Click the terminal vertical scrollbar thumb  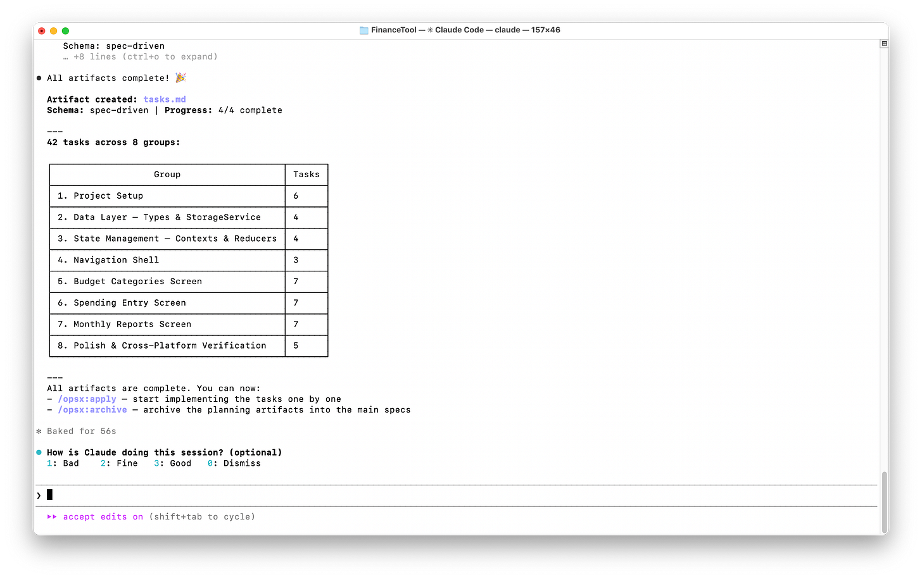[884, 502]
